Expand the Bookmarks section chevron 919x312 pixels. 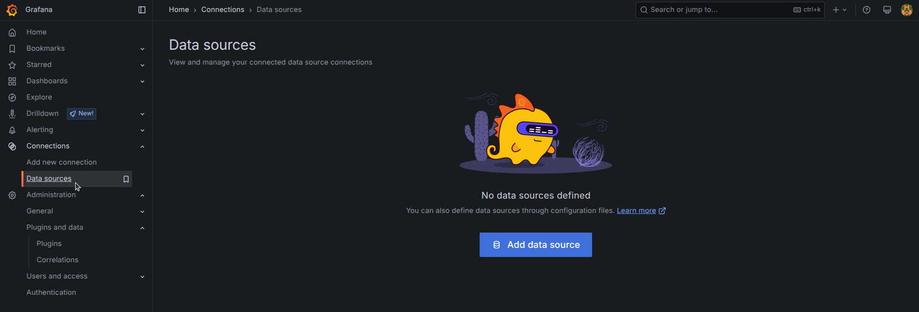(x=142, y=49)
